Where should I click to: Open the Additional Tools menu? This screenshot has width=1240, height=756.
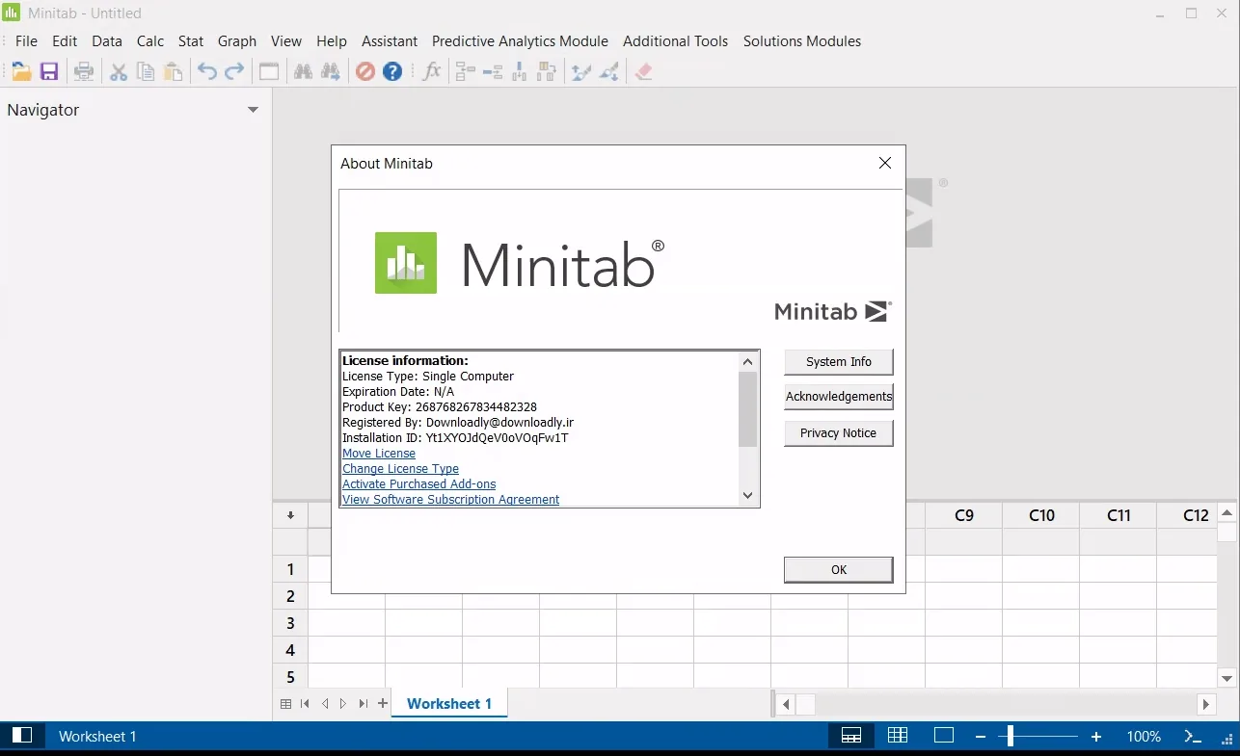(676, 41)
